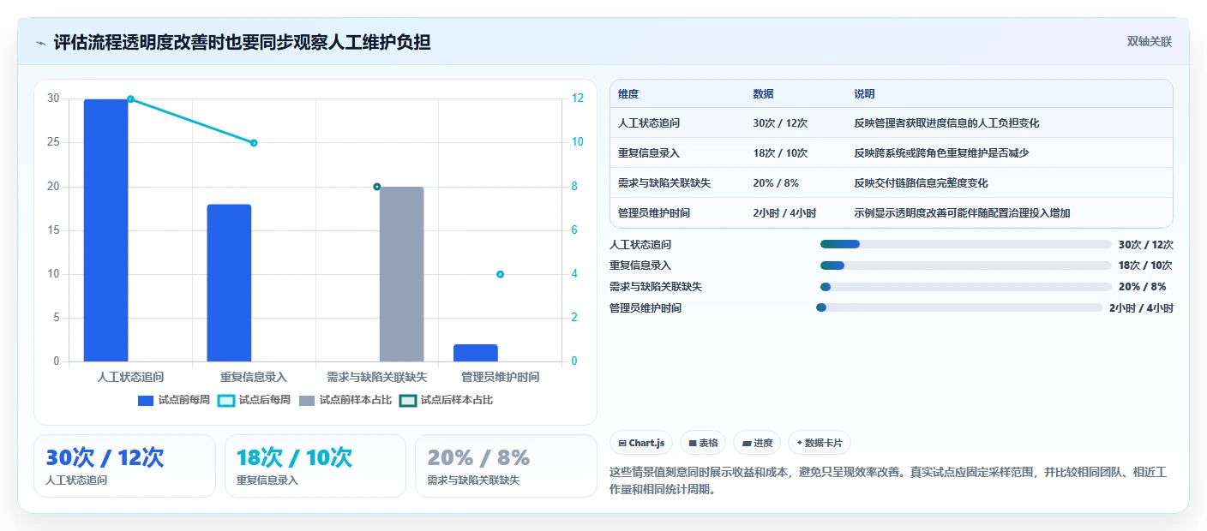Click the short blue bar for 管理员维护时间
Screen dimensions: 1207x531
pyautogui.click(x=475, y=352)
